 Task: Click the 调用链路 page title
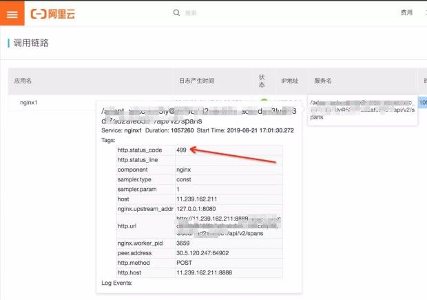pyautogui.click(x=31, y=43)
